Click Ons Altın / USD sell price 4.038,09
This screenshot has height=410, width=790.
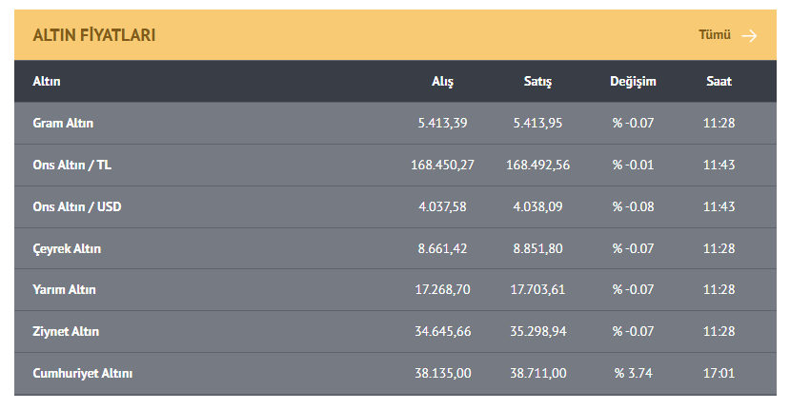(x=537, y=207)
